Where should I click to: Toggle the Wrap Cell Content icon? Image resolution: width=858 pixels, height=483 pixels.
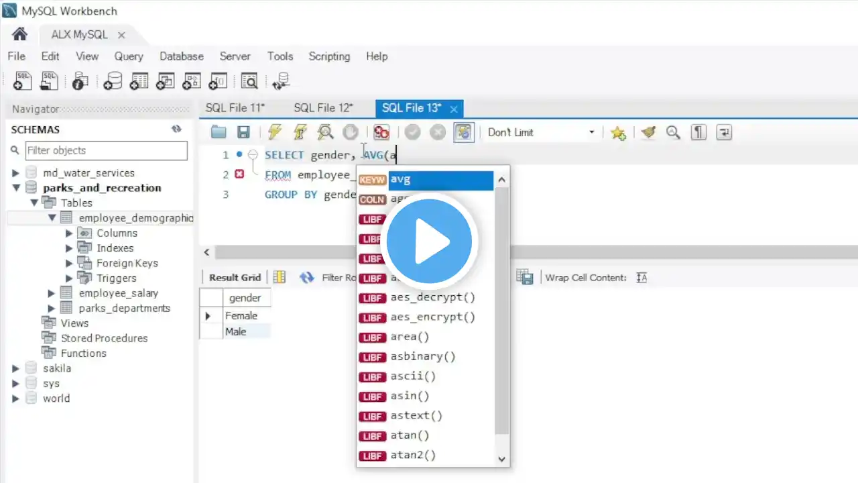click(641, 278)
